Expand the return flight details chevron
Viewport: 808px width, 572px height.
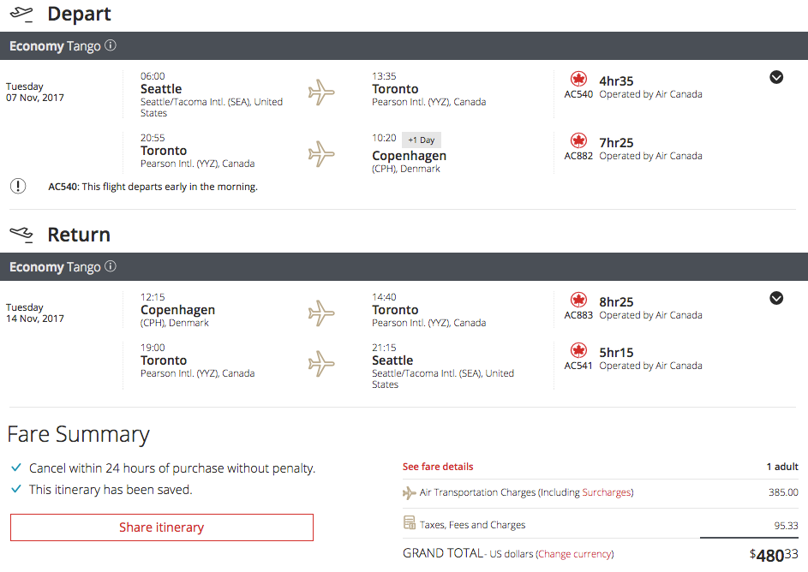(x=776, y=298)
